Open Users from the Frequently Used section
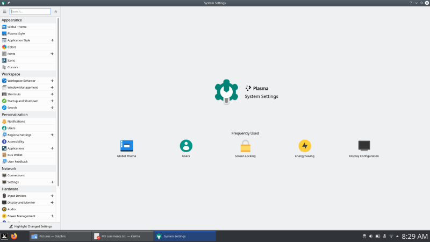 (x=186, y=146)
